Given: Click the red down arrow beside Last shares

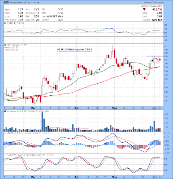Looking at the screenshot, I should (48, 17).
